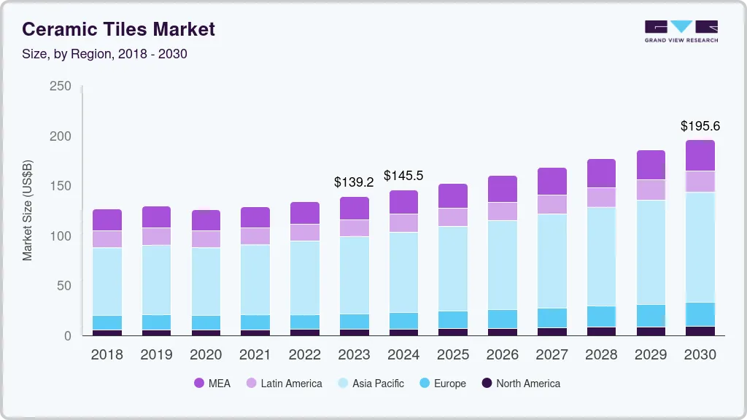Click the $195.6 data label
The width and height of the screenshot is (747, 420).
point(700,126)
